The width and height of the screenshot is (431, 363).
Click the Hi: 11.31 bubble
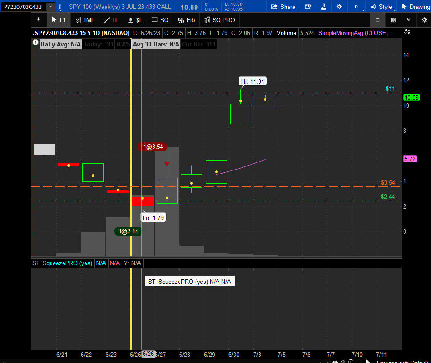tap(253, 81)
